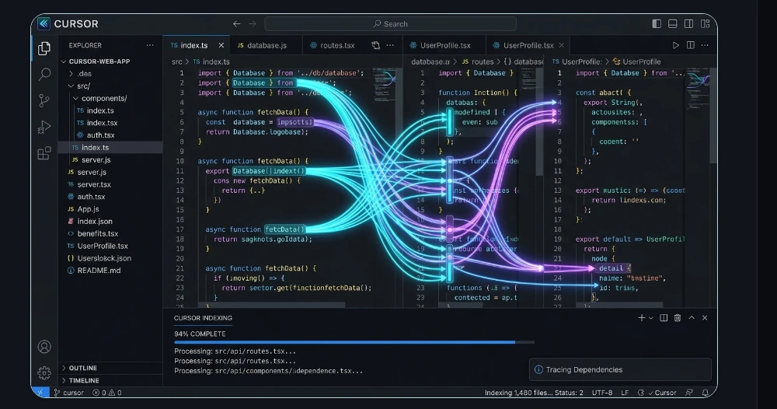Screen dimensions: 777x409
Task: Open the cursor git branch in status bar
Action: click(x=69, y=393)
